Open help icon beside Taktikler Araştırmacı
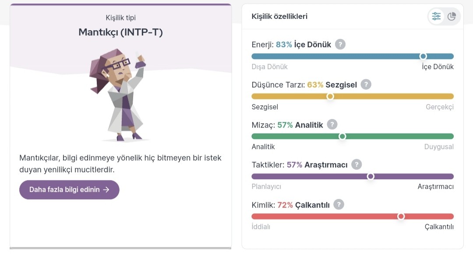This screenshot has height=254, width=473. tap(357, 164)
